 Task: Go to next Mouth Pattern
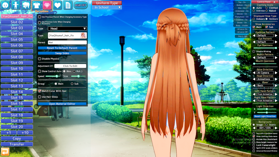(276, 58)
